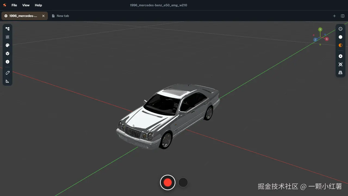
Task: Switch to the New tab
Action: [60, 16]
